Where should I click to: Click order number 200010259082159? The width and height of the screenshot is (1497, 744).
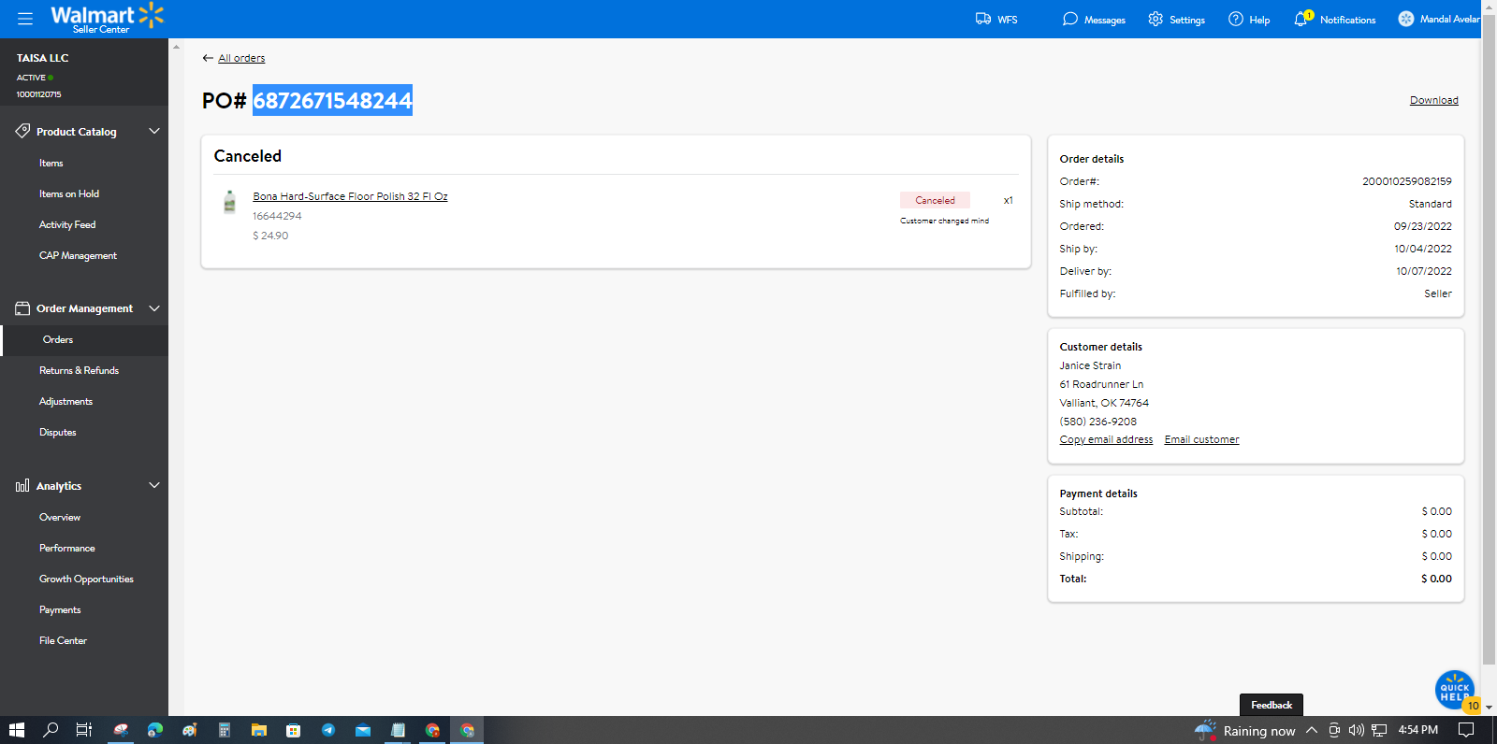click(x=1406, y=181)
